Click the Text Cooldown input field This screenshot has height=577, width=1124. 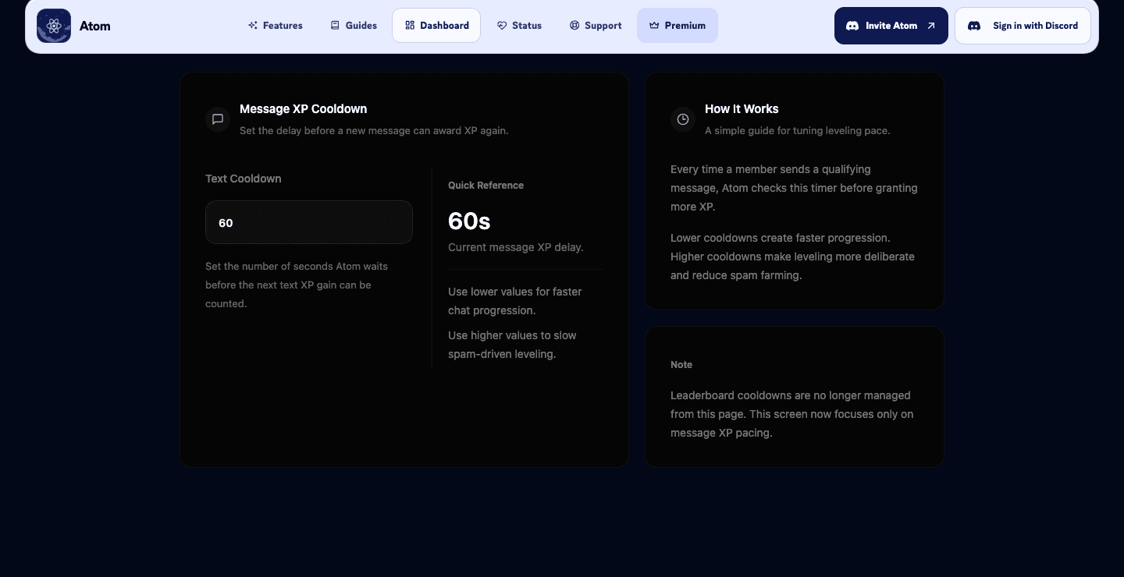[309, 222]
